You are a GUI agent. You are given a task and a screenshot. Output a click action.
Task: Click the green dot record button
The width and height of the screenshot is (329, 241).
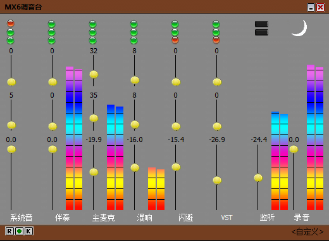coord(19,231)
